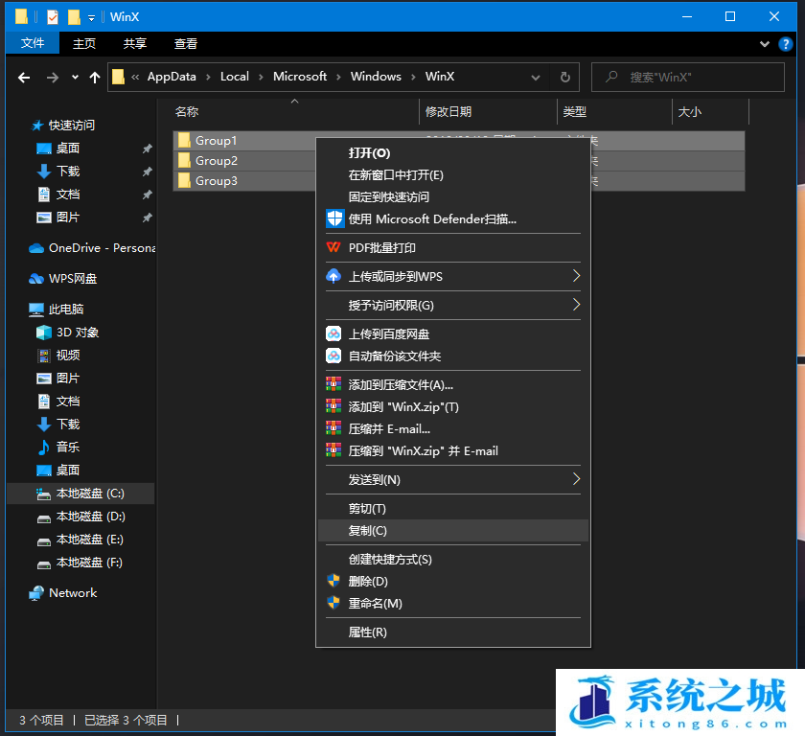This screenshot has width=805, height=736.
Task: Select the Group1 folder icon
Action: pos(184,140)
